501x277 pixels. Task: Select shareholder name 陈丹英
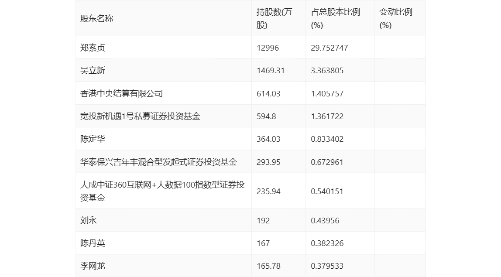93,243
